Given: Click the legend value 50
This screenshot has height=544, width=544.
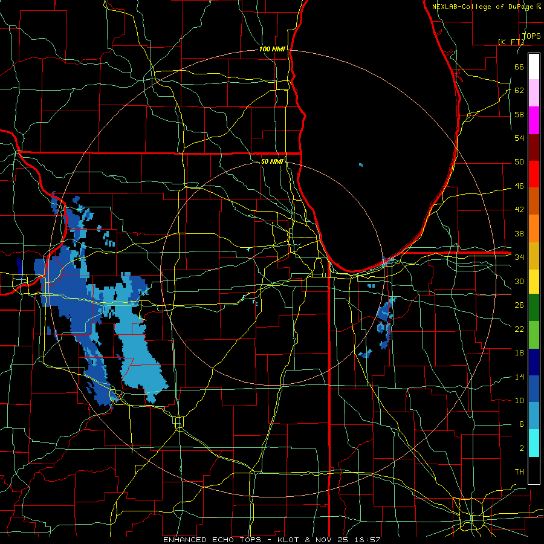Looking at the screenshot, I should coord(519,161).
